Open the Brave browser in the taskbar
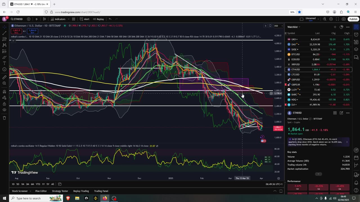This screenshot has height=202, width=360. coord(68,198)
